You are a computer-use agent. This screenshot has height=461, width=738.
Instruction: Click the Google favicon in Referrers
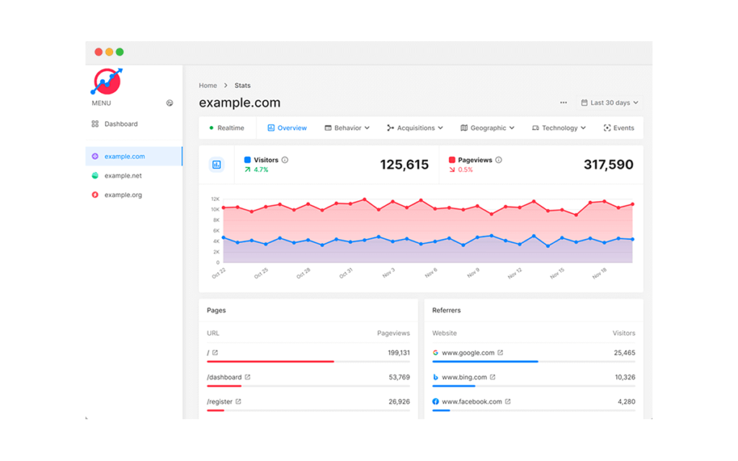[435, 352]
